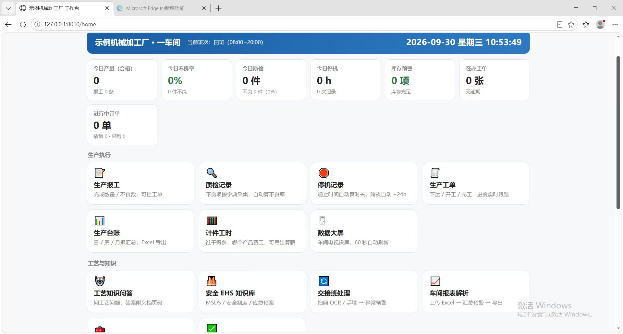Open the 交接班处理 card title
The width and height of the screenshot is (623, 334).
click(x=334, y=293)
